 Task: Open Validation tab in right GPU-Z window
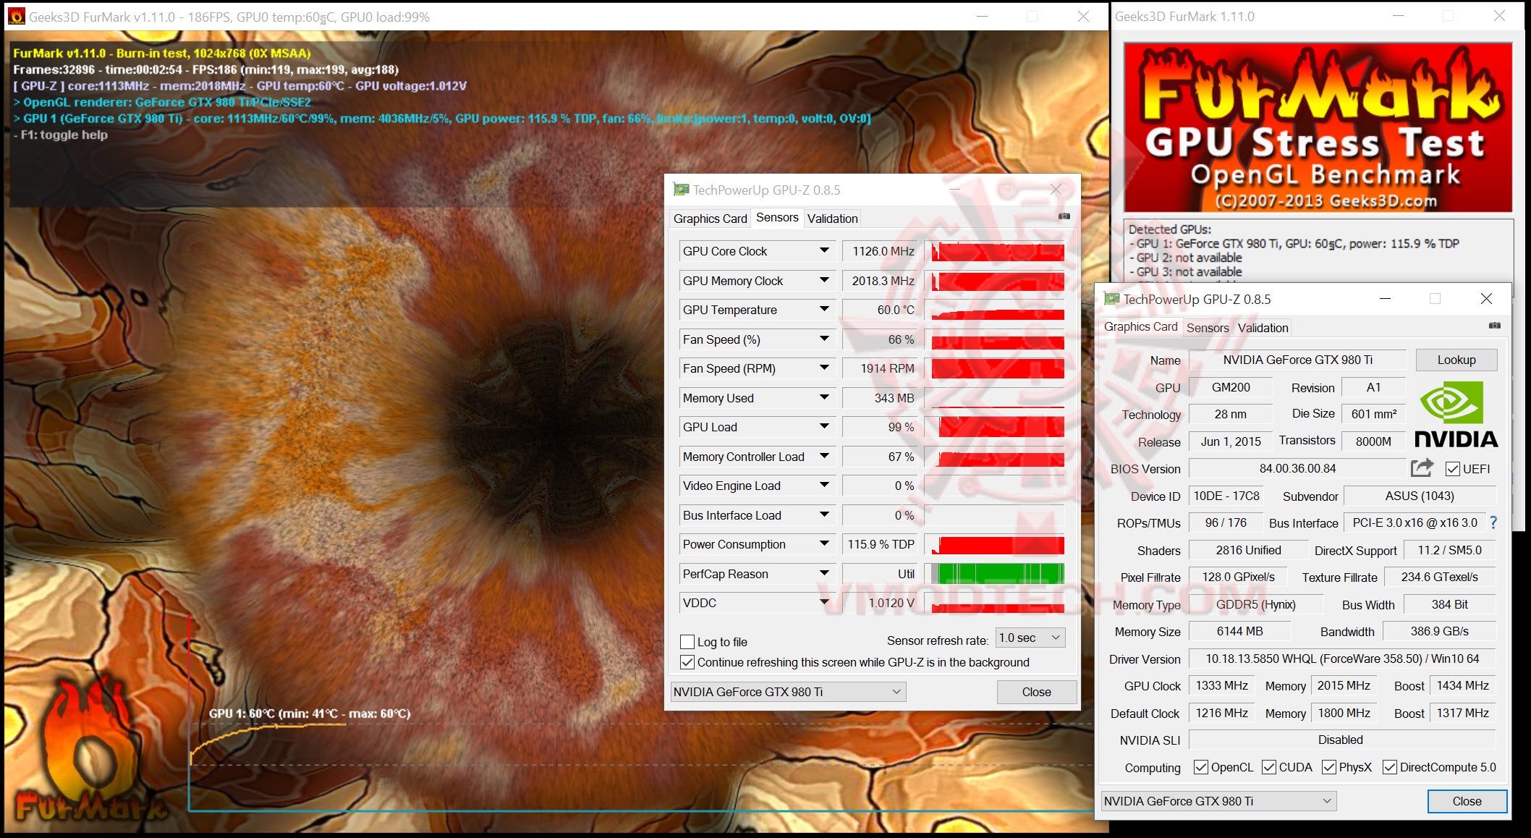(x=1263, y=328)
